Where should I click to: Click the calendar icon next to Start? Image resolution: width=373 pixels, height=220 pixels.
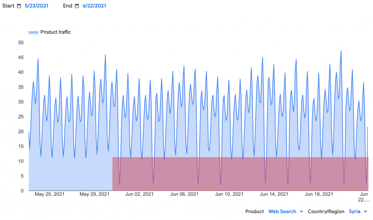coord(19,6)
